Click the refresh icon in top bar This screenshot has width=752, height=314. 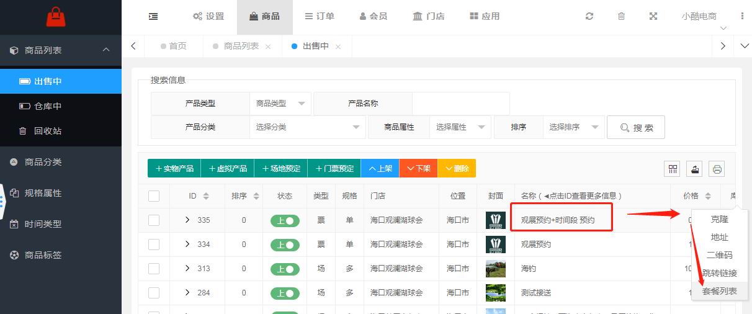[589, 17]
